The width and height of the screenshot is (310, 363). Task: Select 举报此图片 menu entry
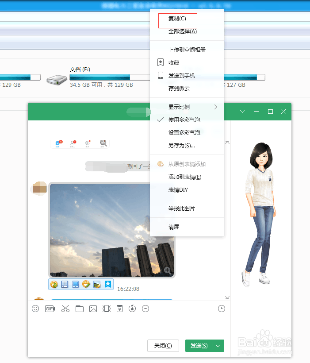point(187,209)
